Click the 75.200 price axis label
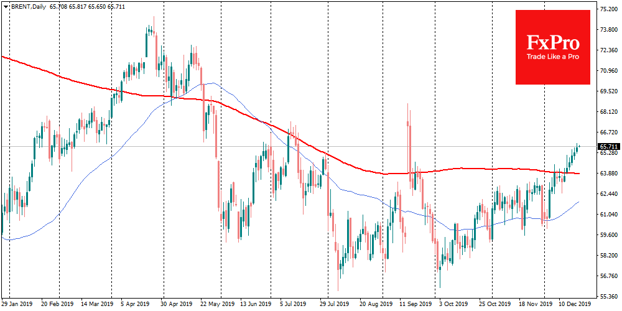Viewport: 622px width, 311px height. tap(608, 9)
